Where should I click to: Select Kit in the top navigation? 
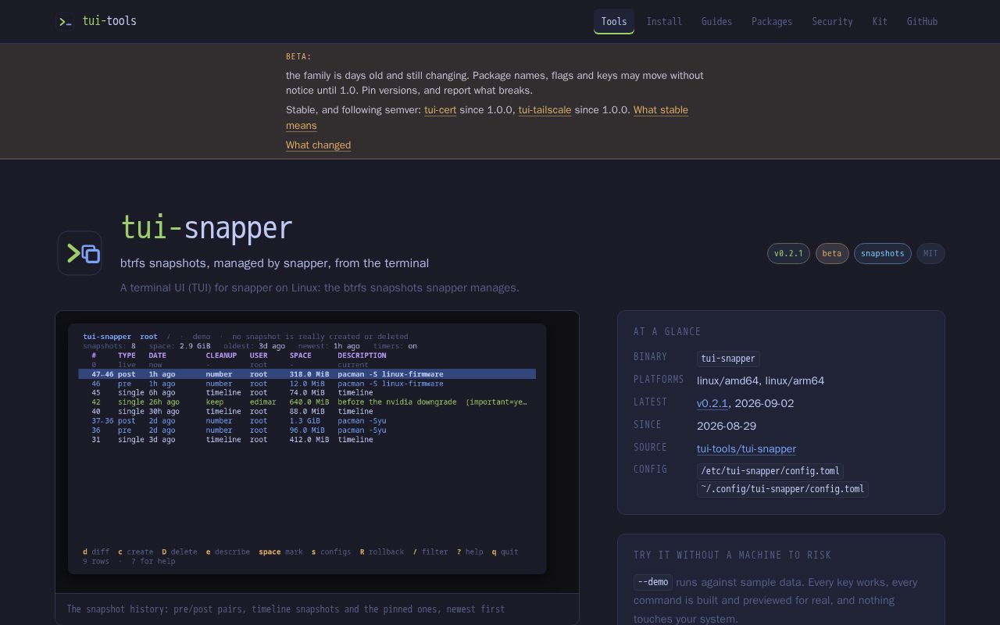point(880,21)
